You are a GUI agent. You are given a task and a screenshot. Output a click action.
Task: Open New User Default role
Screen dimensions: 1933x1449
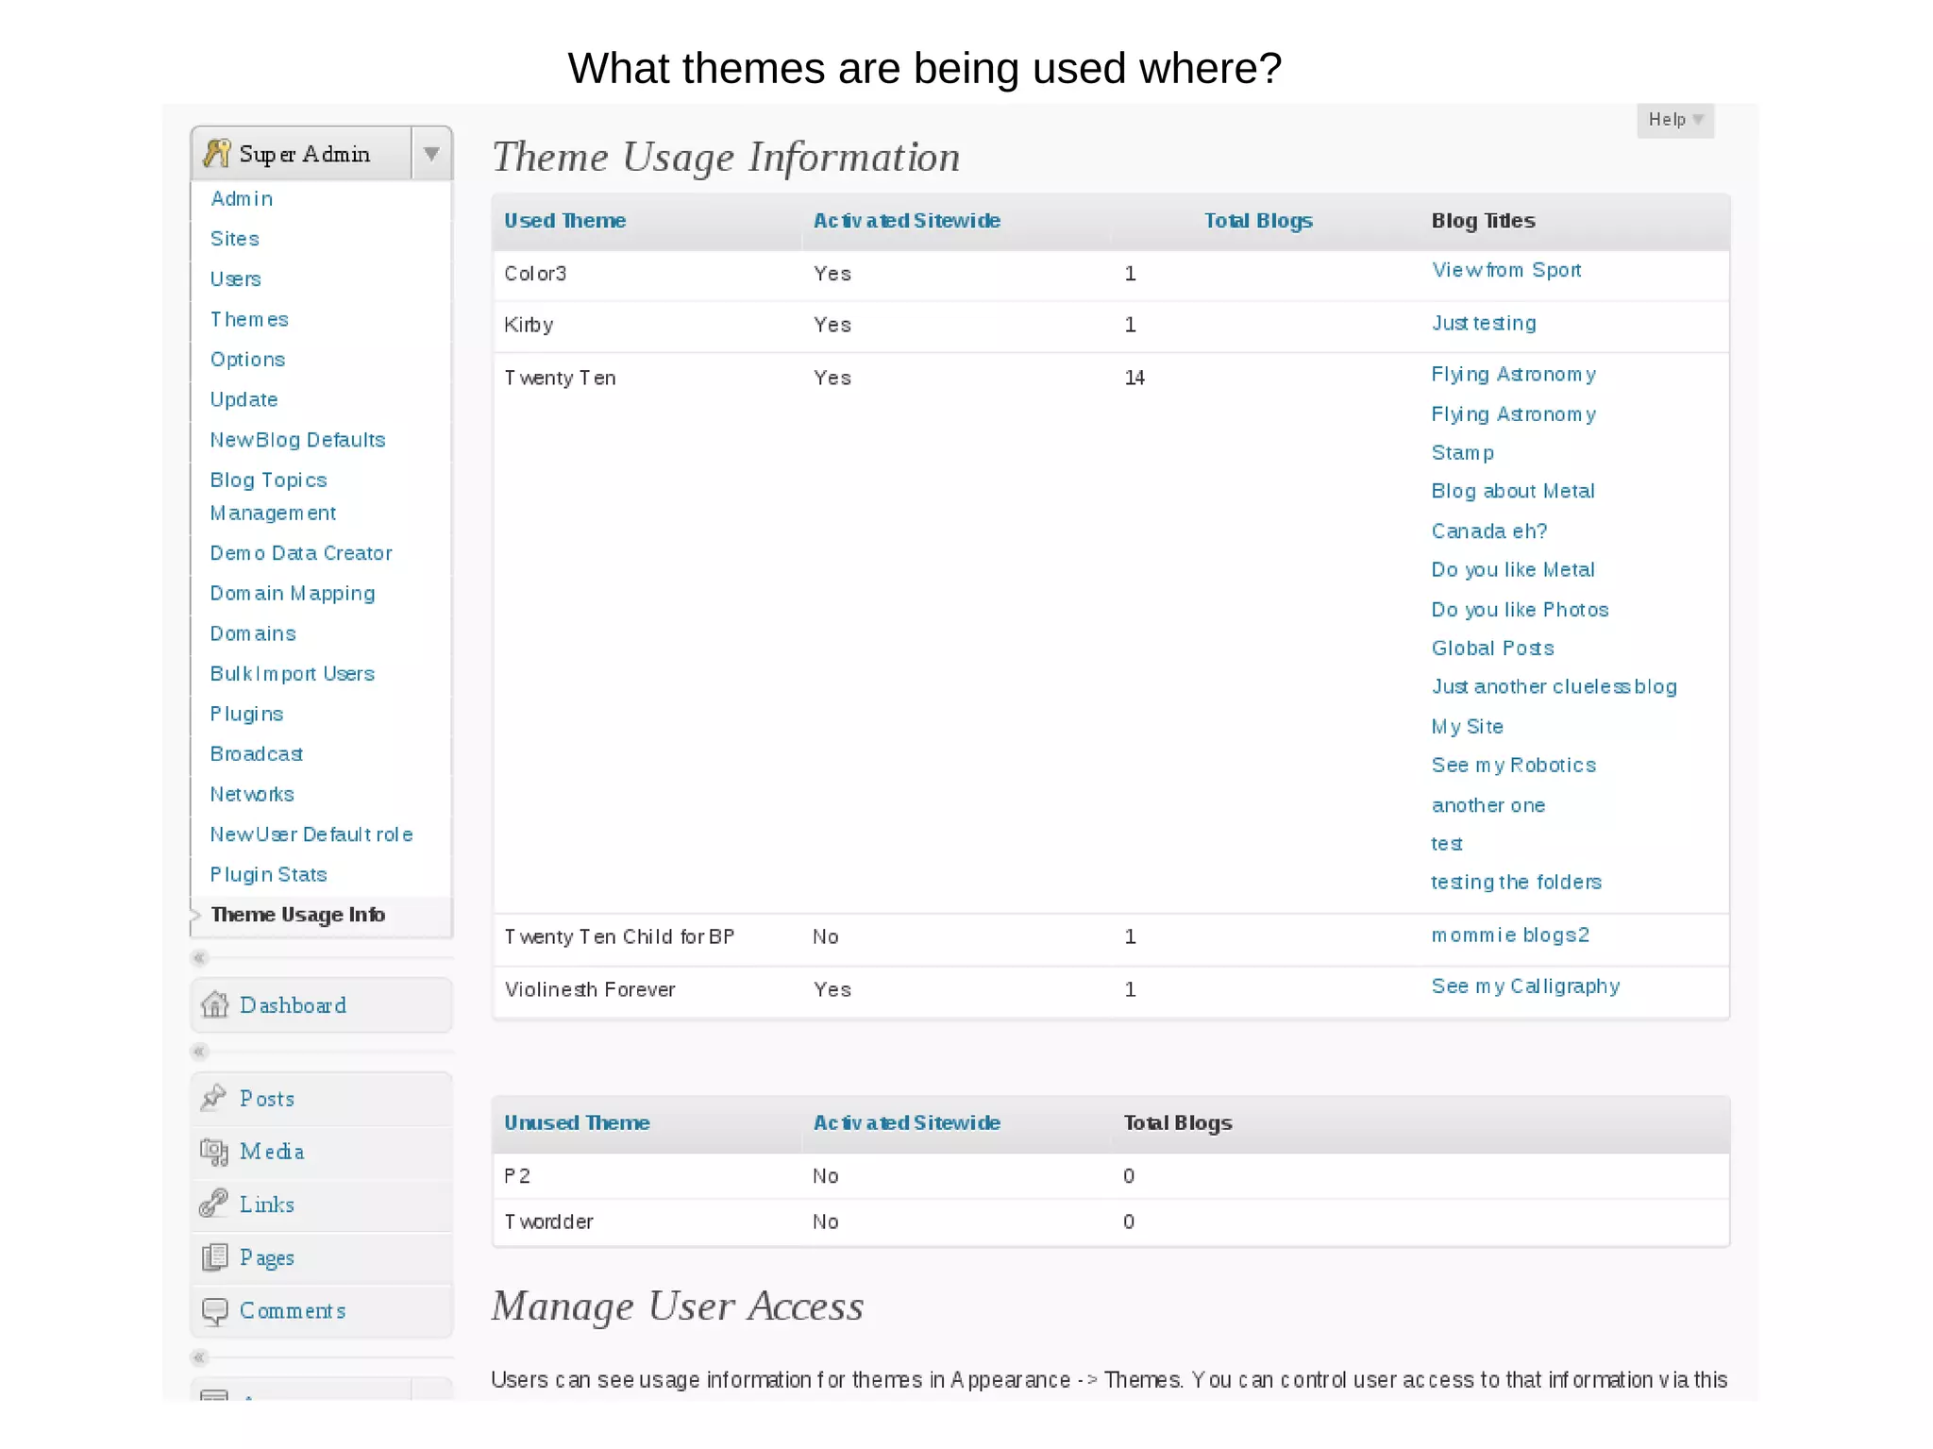311,834
